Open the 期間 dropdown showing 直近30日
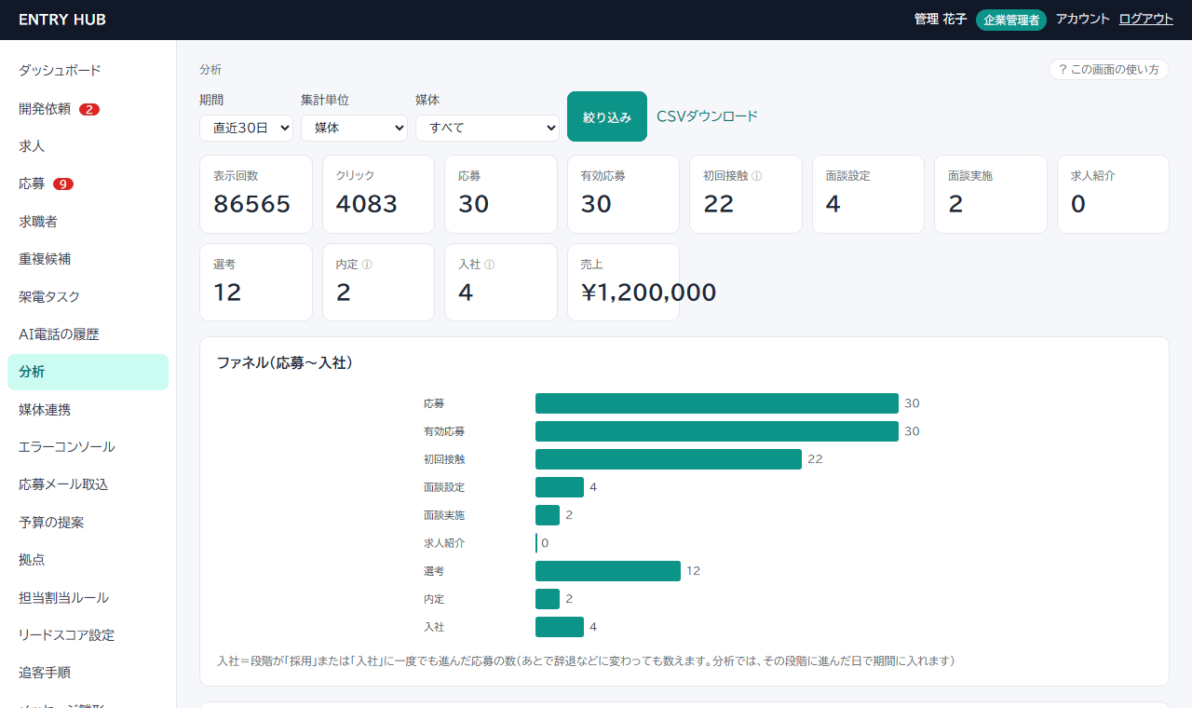Viewport: 1192px width, 708px height. point(246,128)
